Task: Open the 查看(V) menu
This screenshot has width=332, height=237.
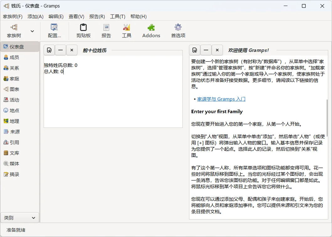Action: point(76,17)
